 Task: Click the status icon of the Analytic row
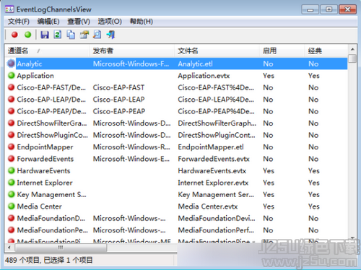coord(11,64)
